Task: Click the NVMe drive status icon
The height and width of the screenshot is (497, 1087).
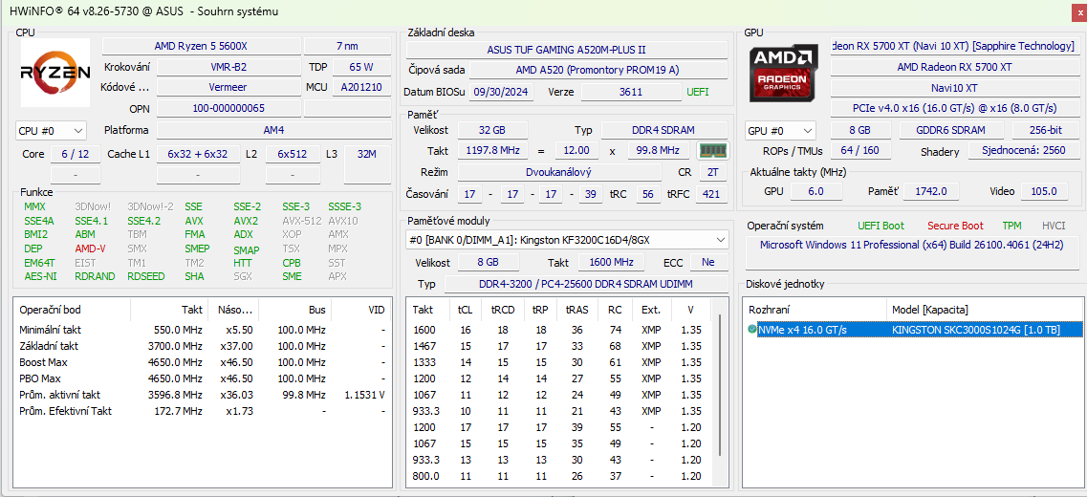Action: pos(752,330)
